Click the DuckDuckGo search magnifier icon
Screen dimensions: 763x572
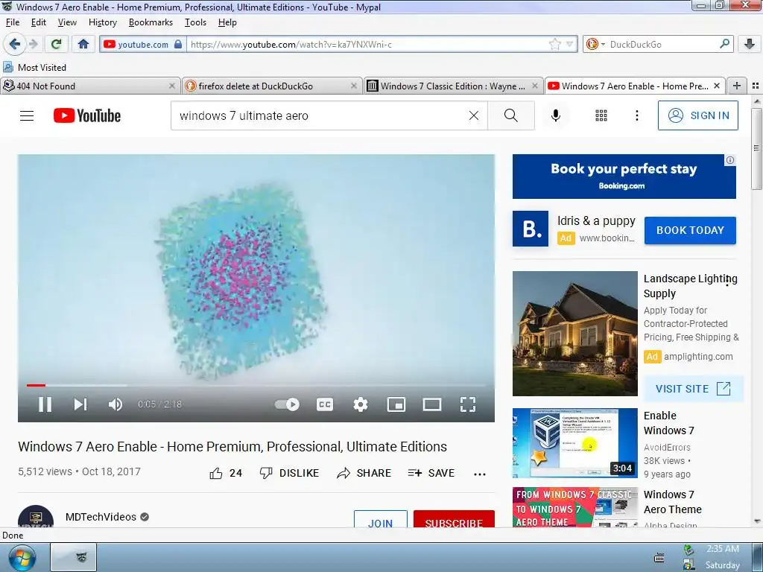coord(724,44)
